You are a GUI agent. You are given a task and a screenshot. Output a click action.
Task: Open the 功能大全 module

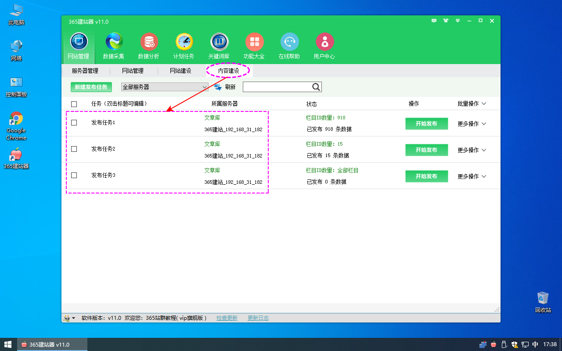tap(254, 46)
